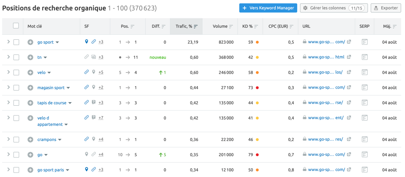The image size is (405, 177).
Task: Open SERP snapshot for 'tn' row
Action: click(x=364, y=57)
